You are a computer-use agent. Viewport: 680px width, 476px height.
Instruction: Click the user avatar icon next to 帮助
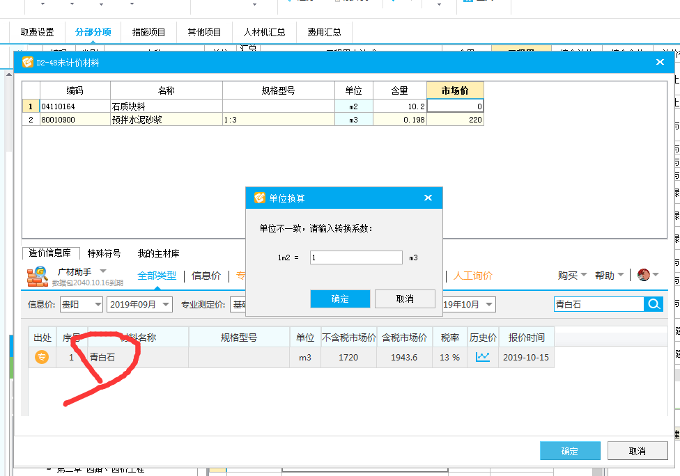pyautogui.click(x=644, y=275)
